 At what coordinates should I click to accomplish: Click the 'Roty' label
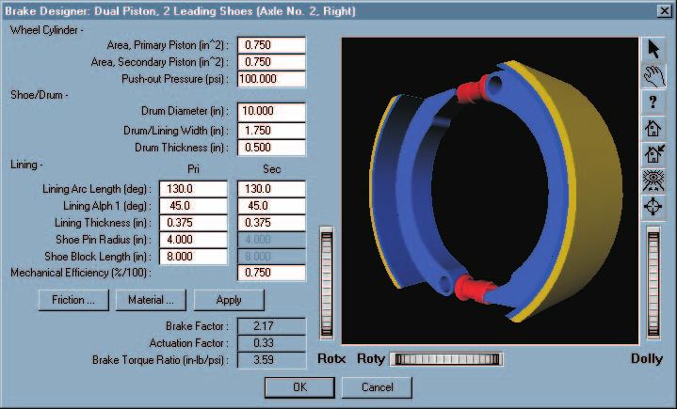[x=370, y=359]
